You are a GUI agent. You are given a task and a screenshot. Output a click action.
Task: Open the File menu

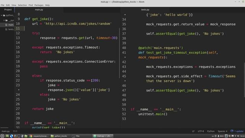tap(3, 5)
